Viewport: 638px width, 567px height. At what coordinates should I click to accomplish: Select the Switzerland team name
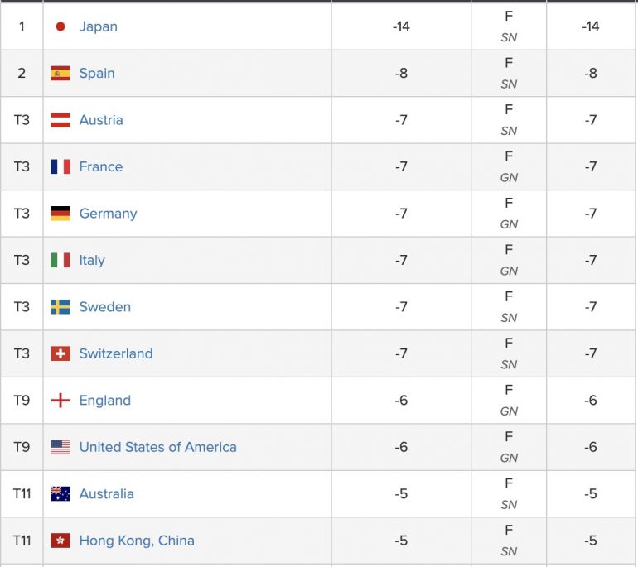116,353
